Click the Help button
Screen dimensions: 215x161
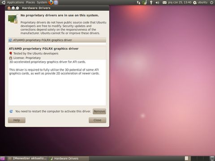(17, 120)
